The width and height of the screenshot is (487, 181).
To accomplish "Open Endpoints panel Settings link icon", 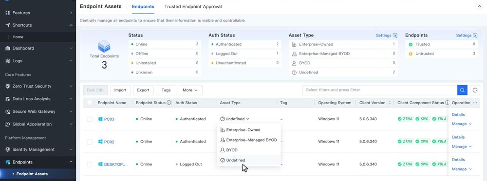I will (475, 36).
